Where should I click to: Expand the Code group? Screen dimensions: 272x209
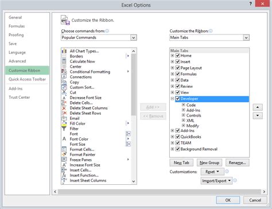[184, 104]
